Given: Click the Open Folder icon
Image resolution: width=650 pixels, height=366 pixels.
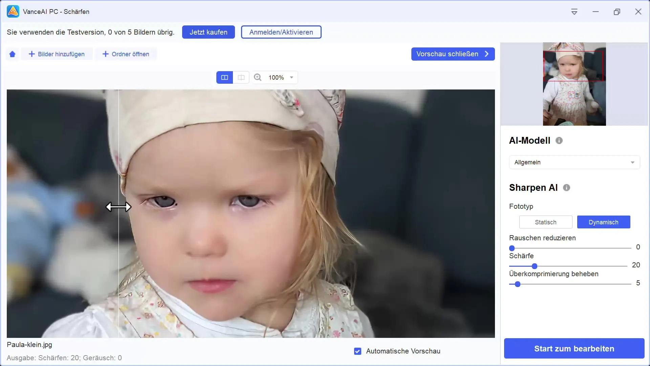Looking at the screenshot, I should (126, 54).
